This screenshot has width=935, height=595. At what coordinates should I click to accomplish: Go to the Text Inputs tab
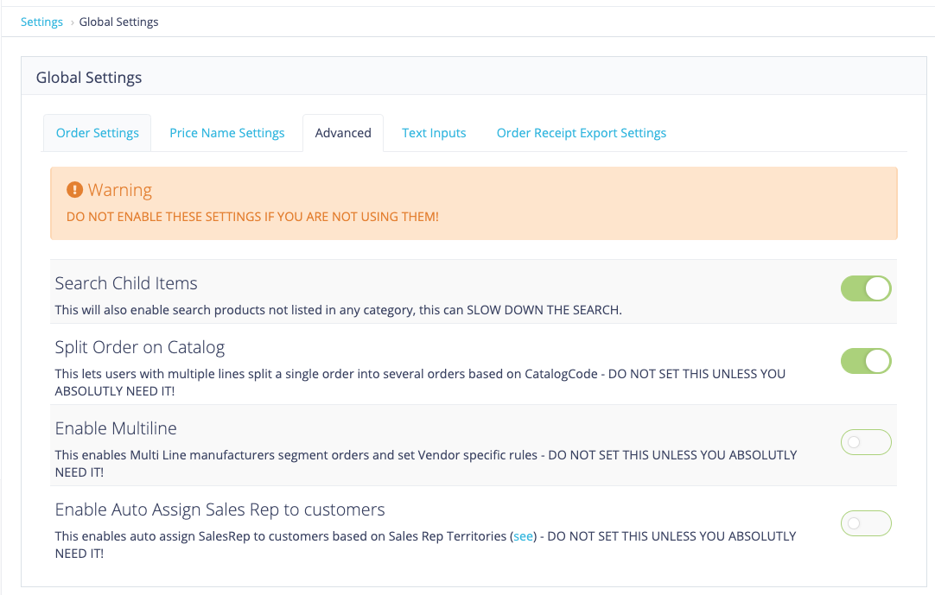[x=434, y=133]
